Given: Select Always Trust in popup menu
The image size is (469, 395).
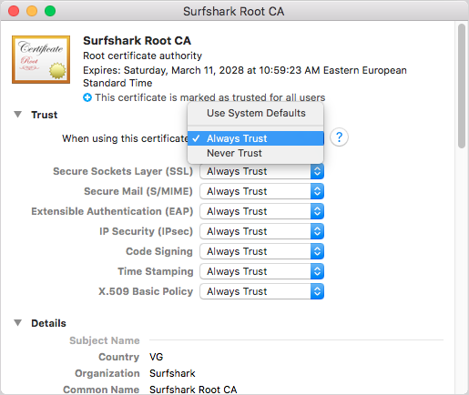Looking at the screenshot, I should coord(256,138).
